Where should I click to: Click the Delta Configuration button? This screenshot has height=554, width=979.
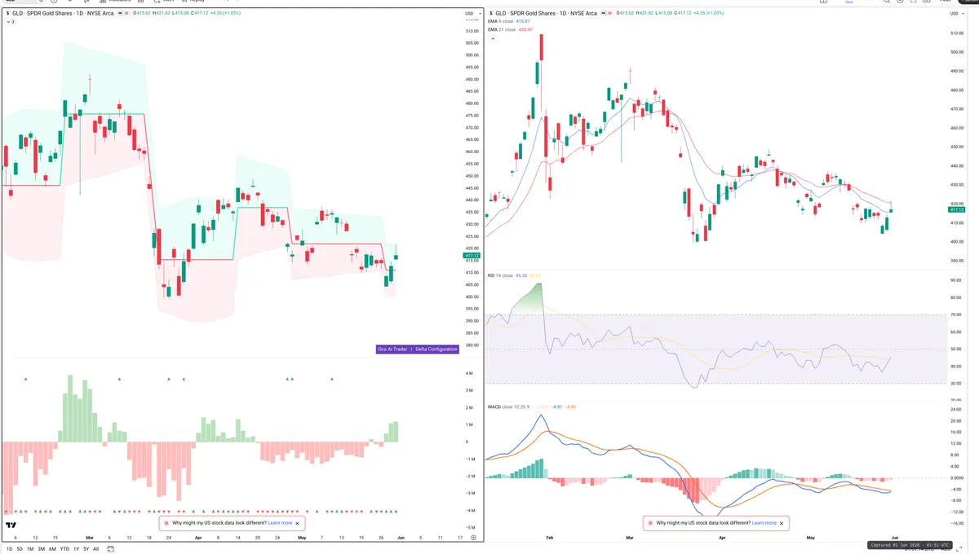tap(436, 349)
